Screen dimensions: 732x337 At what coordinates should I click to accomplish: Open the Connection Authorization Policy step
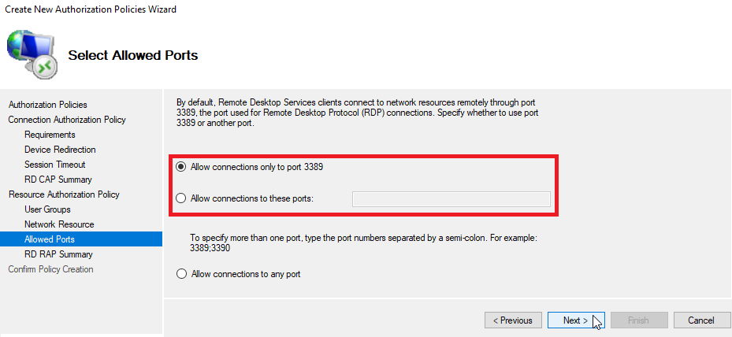(x=67, y=120)
